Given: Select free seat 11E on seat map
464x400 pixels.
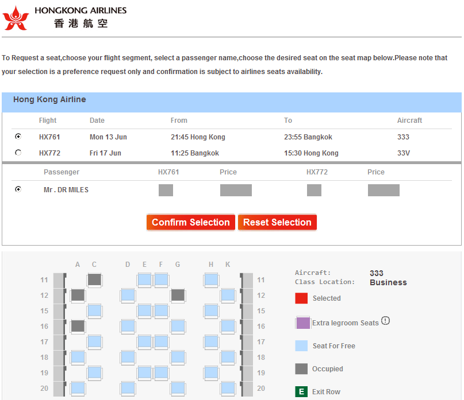Looking at the screenshot, I should 144,280.
